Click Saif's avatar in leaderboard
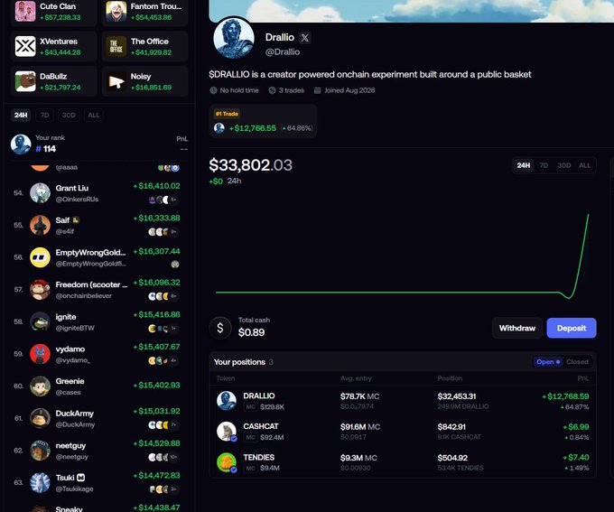Screen dimensions: 614x512 [40, 225]
